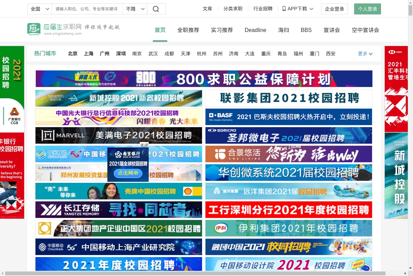Select 武汉 in hot cities
The image size is (413, 276).
153,54
